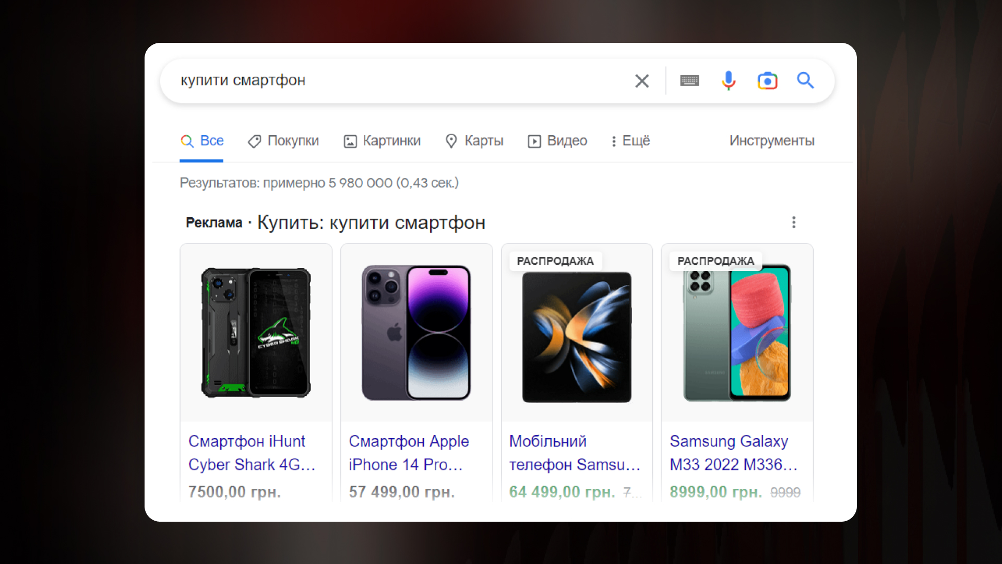
Task: Switch to the Карты tab
Action: point(474,141)
